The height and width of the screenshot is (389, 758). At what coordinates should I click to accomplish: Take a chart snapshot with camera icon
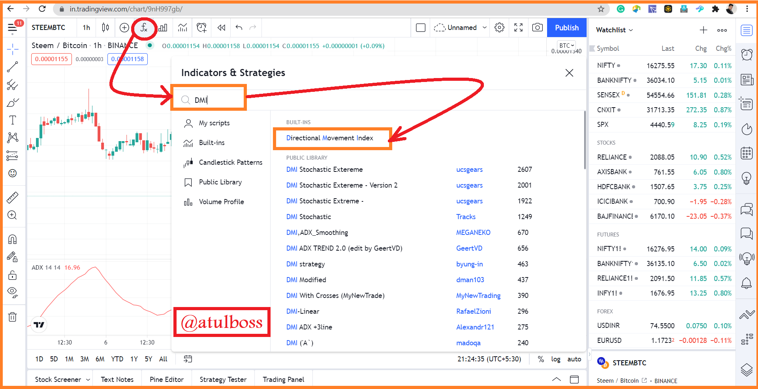tap(537, 28)
